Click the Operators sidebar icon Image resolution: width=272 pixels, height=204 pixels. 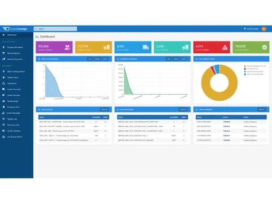[x=3, y=83]
